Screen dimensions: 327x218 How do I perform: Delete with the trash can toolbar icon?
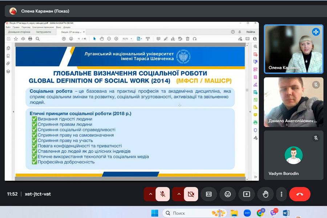coord(187,39)
